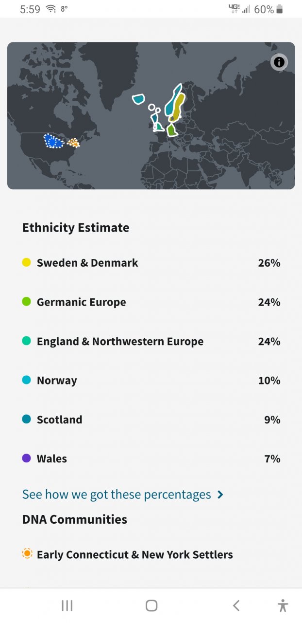Select the Norway 10% entry
The width and height of the screenshot is (302, 623).
(151, 381)
